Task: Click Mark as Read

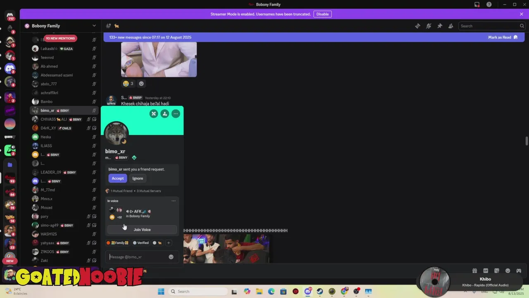Action: click(x=503, y=37)
